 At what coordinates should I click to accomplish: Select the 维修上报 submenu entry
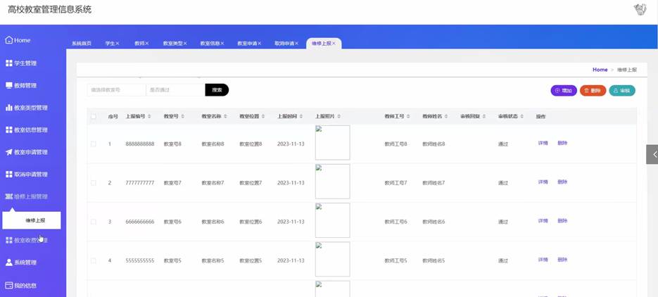(32, 220)
